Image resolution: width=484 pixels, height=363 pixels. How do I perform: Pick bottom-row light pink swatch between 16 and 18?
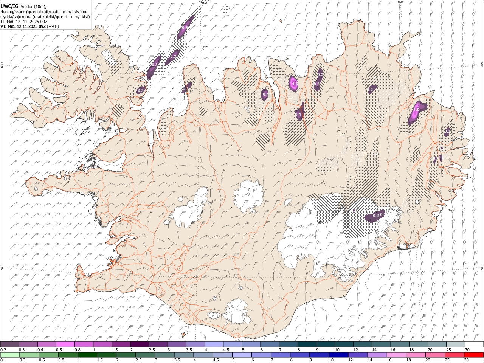pos(397,355)
